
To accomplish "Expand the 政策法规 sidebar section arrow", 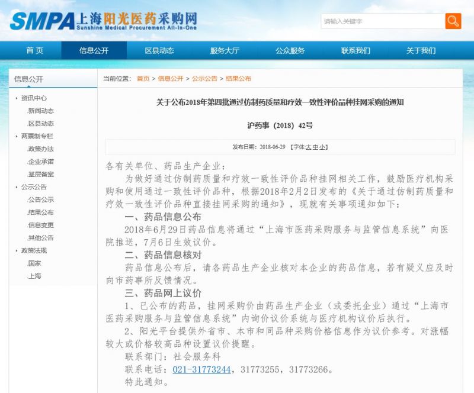I will pos(17,250).
